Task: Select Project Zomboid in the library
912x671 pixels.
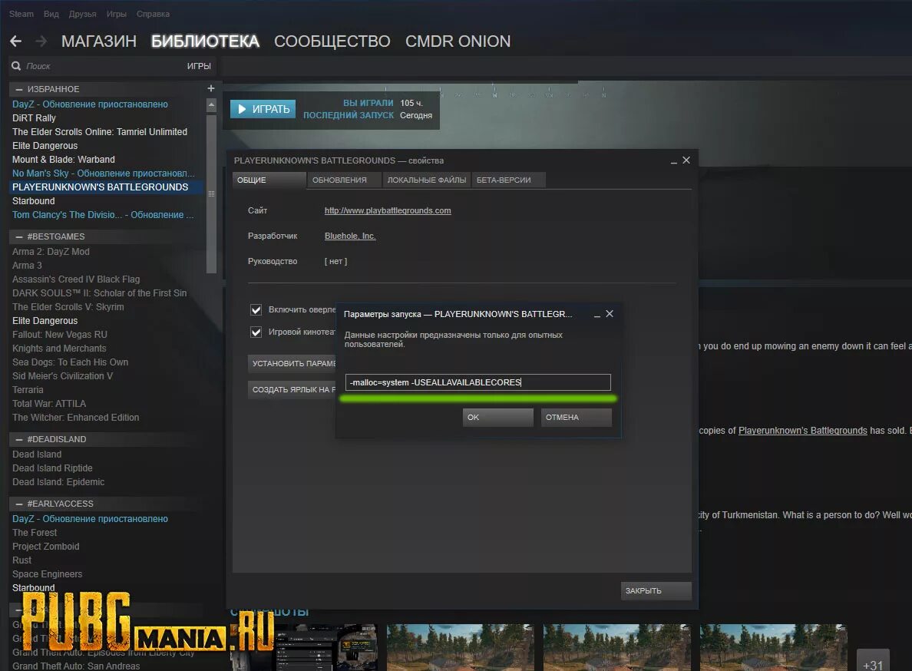Action: point(45,547)
